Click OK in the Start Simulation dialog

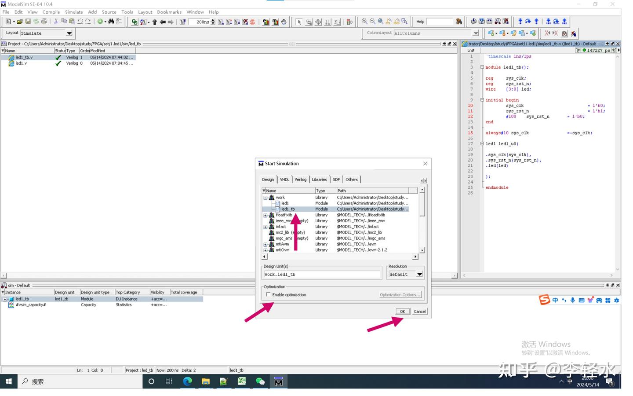(402, 312)
